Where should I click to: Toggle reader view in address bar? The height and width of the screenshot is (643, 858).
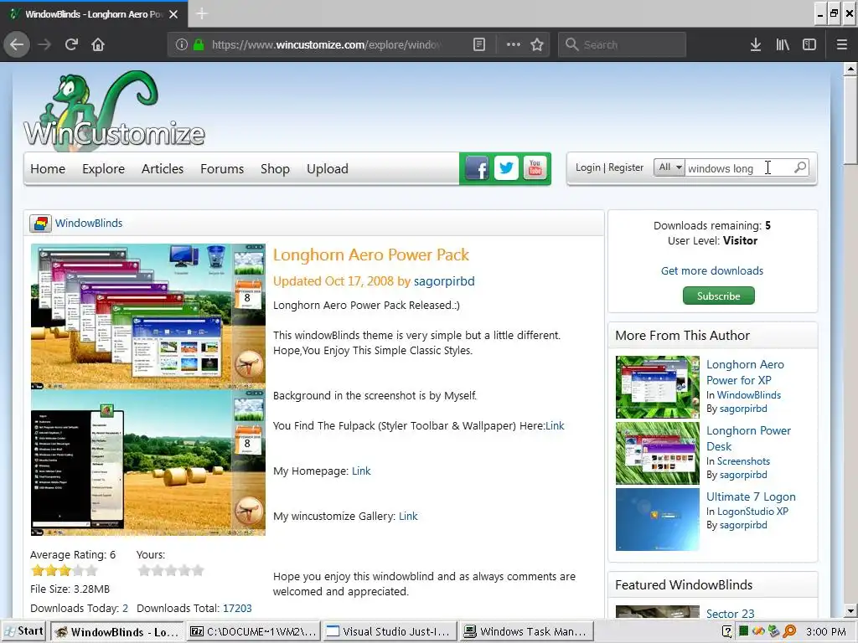(478, 44)
